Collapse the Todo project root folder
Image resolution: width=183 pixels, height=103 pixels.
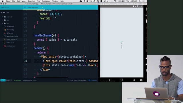tap(1, 13)
